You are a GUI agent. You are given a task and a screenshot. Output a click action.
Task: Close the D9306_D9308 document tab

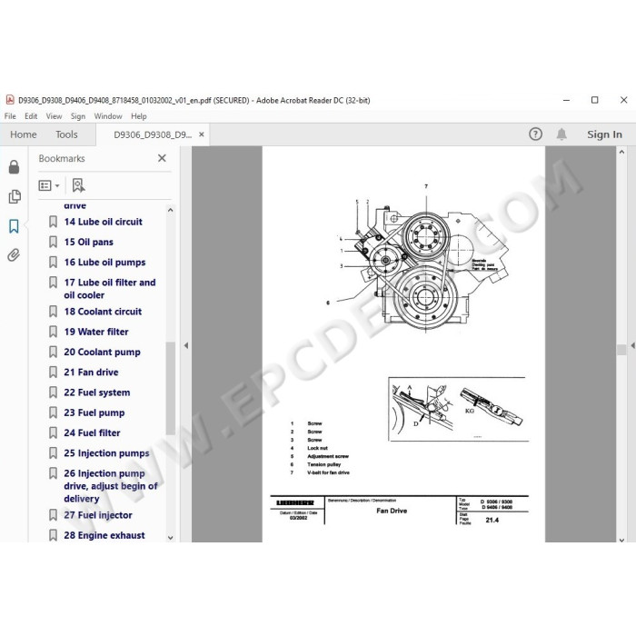(201, 134)
